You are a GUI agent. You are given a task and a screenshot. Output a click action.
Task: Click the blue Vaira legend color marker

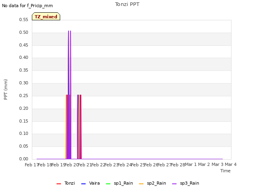[x=83, y=184]
